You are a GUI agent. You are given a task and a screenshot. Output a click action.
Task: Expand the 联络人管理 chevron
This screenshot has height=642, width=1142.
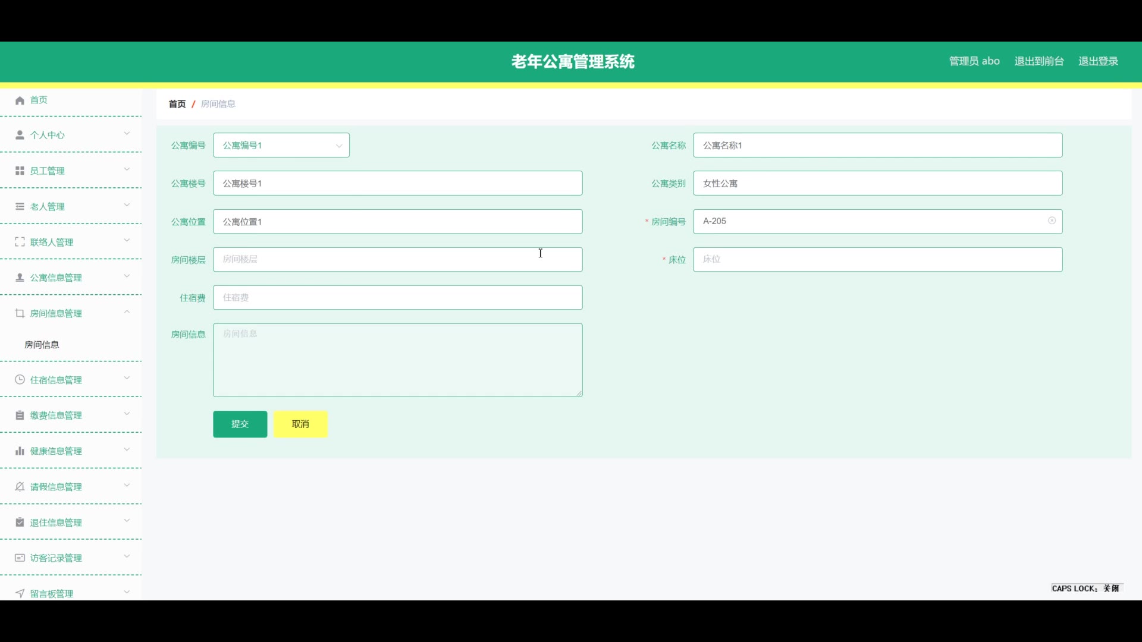[127, 241]
